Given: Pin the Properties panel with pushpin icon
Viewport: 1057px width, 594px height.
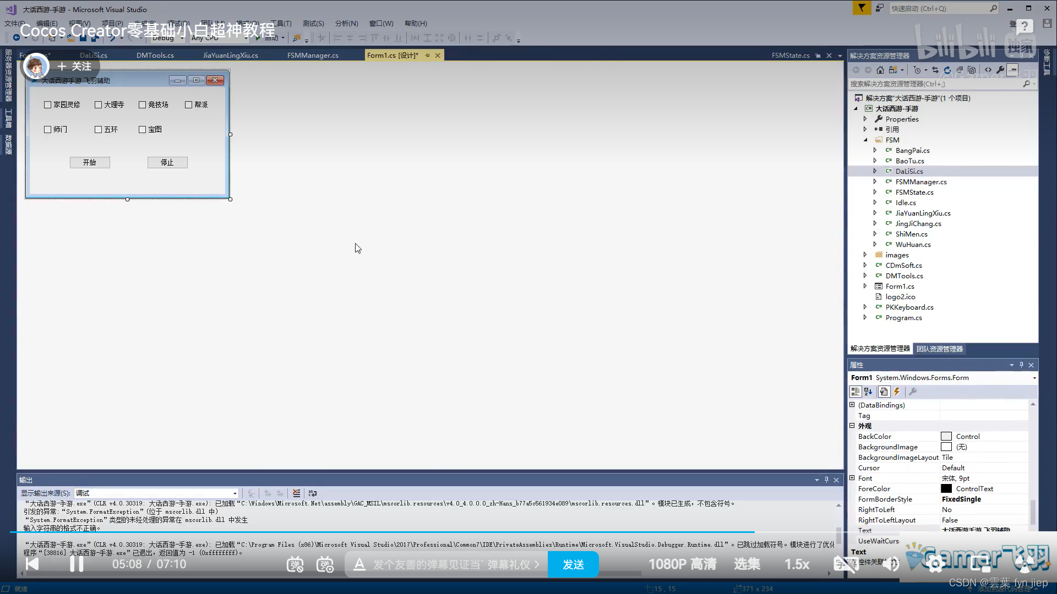Looking at the screenshot, I should click(x=1021, y=365).
